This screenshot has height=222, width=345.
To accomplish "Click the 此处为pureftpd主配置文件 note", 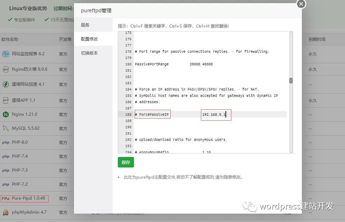I will point(183,177).
